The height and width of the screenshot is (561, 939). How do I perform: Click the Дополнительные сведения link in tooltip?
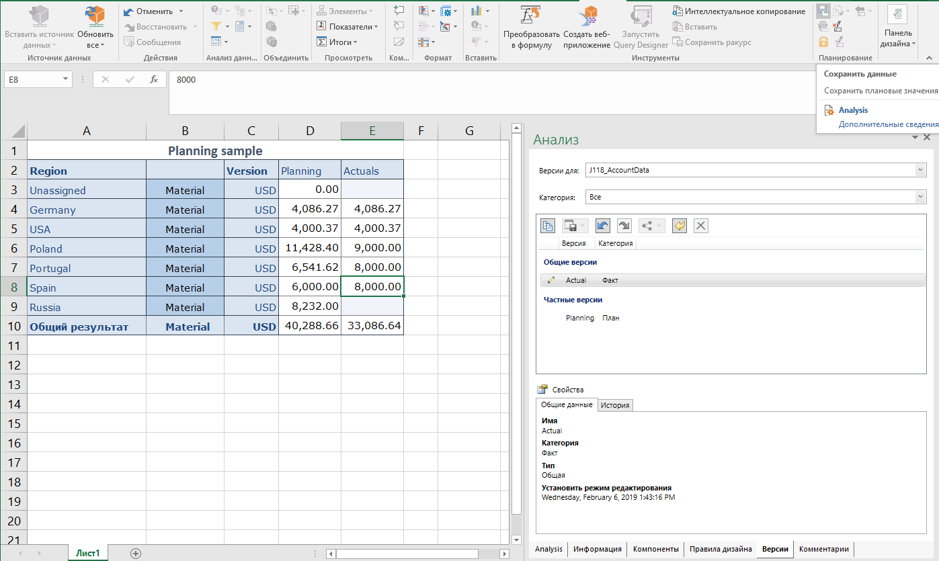[x=889, y=124]
